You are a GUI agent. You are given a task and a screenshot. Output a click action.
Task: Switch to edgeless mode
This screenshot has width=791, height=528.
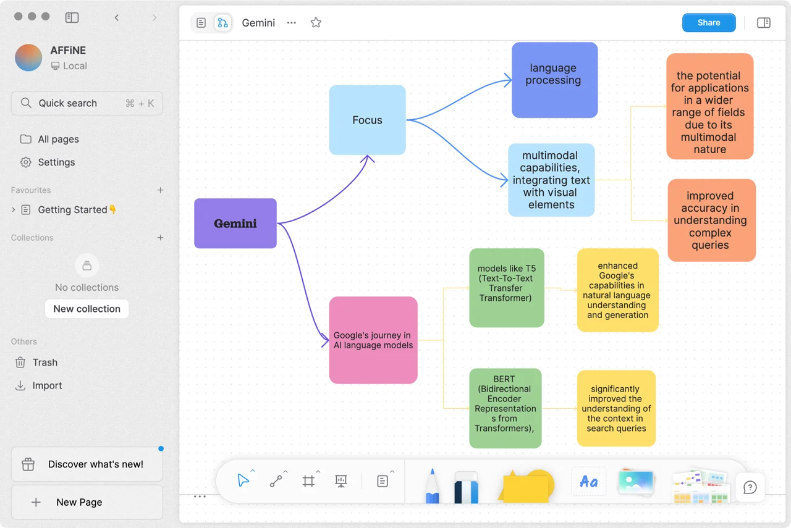[x=222, y=23]
